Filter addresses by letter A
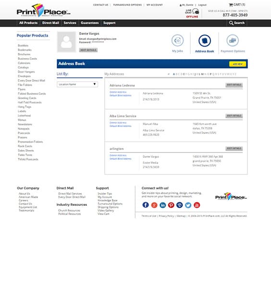This screenshot has height=304, width=271. (x=174, y=74)
